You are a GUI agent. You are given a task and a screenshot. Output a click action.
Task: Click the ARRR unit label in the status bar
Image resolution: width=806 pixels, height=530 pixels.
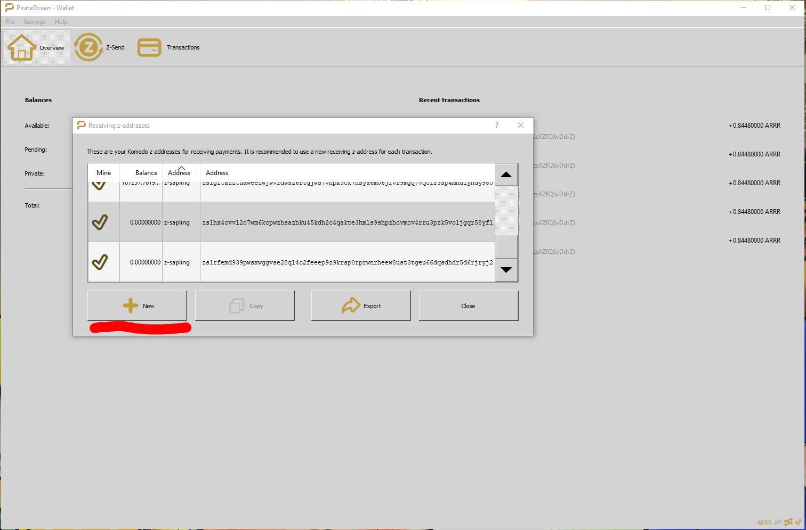(764, 523)
